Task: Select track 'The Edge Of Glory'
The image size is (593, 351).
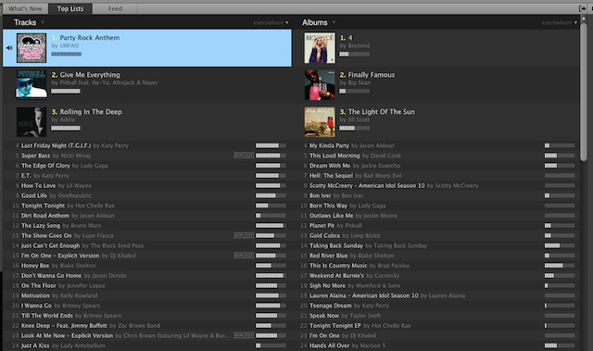Action: click(x=45, y=166)
